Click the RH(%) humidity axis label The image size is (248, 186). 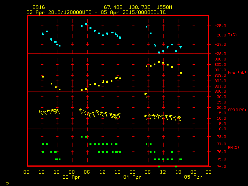coord(232,147)
